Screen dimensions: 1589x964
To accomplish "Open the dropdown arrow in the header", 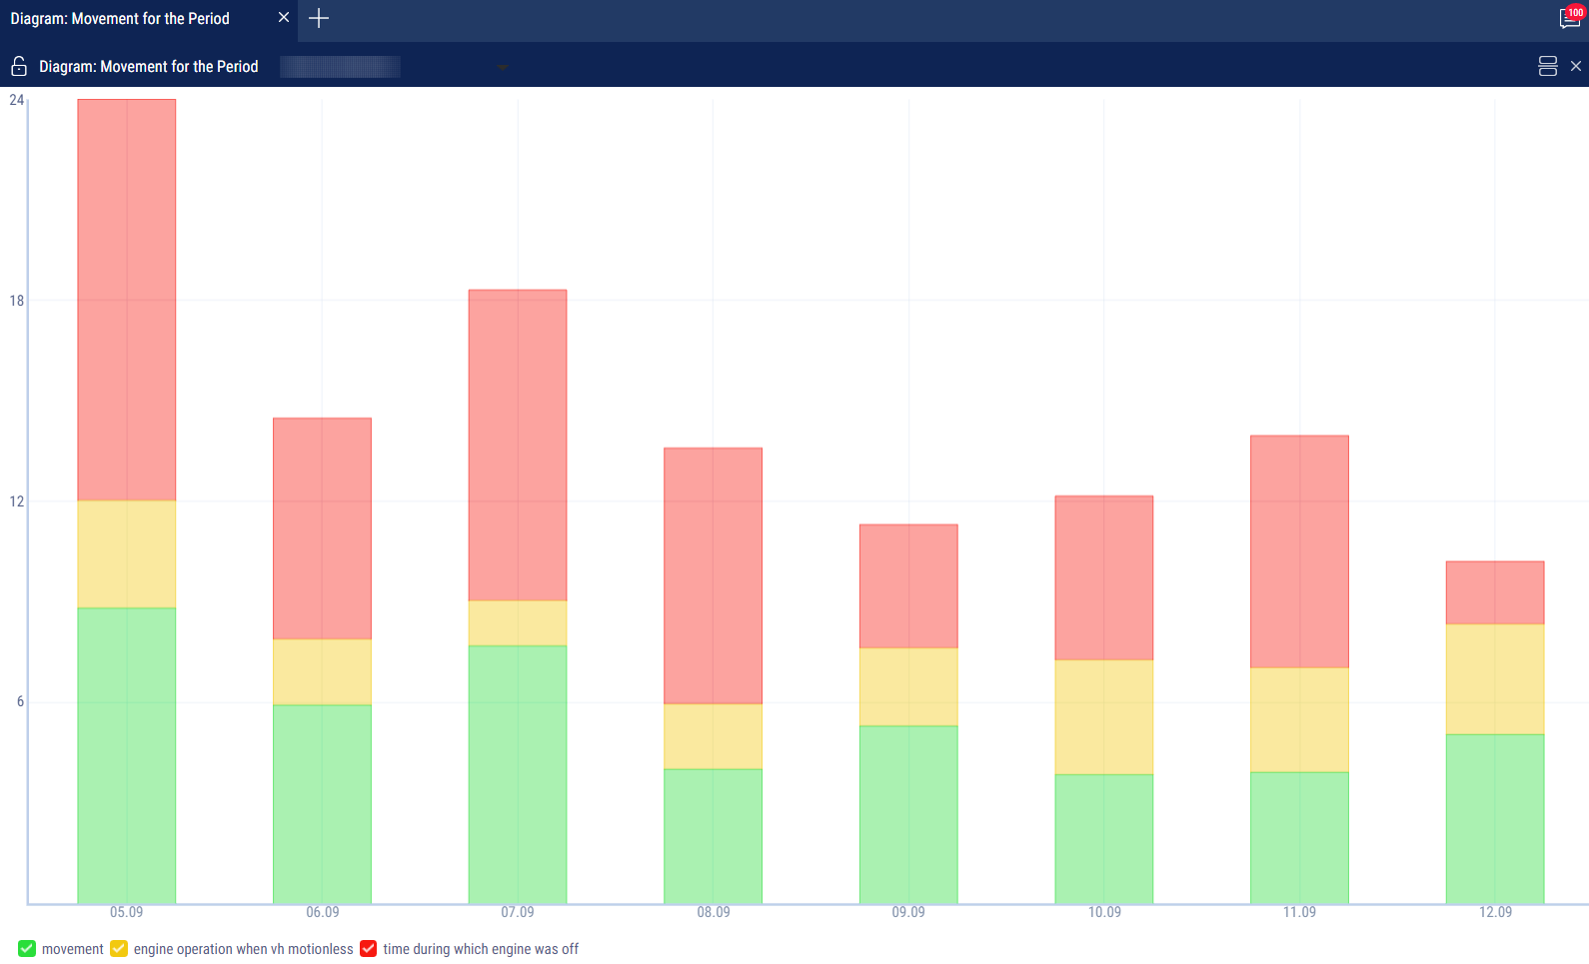I will pyautogui.click(x=503, y=67).
